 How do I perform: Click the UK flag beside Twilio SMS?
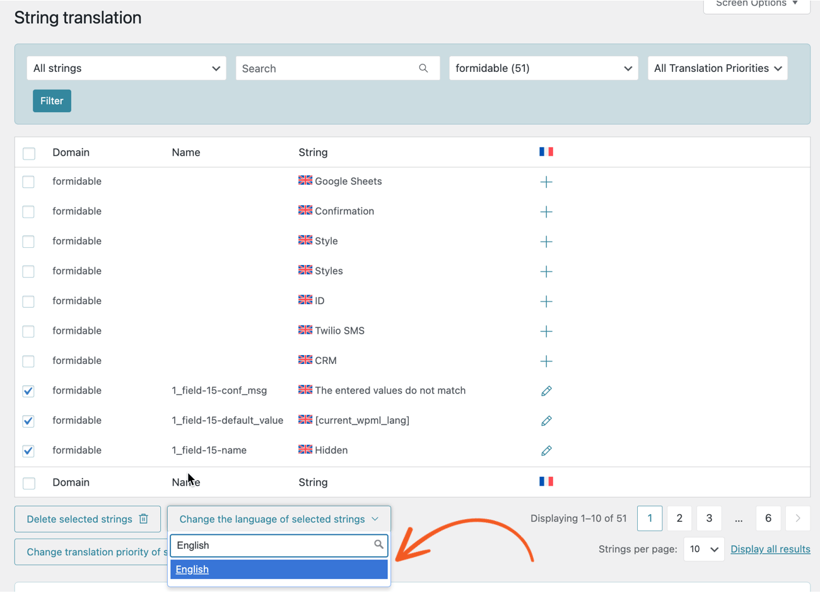[305, 329]
